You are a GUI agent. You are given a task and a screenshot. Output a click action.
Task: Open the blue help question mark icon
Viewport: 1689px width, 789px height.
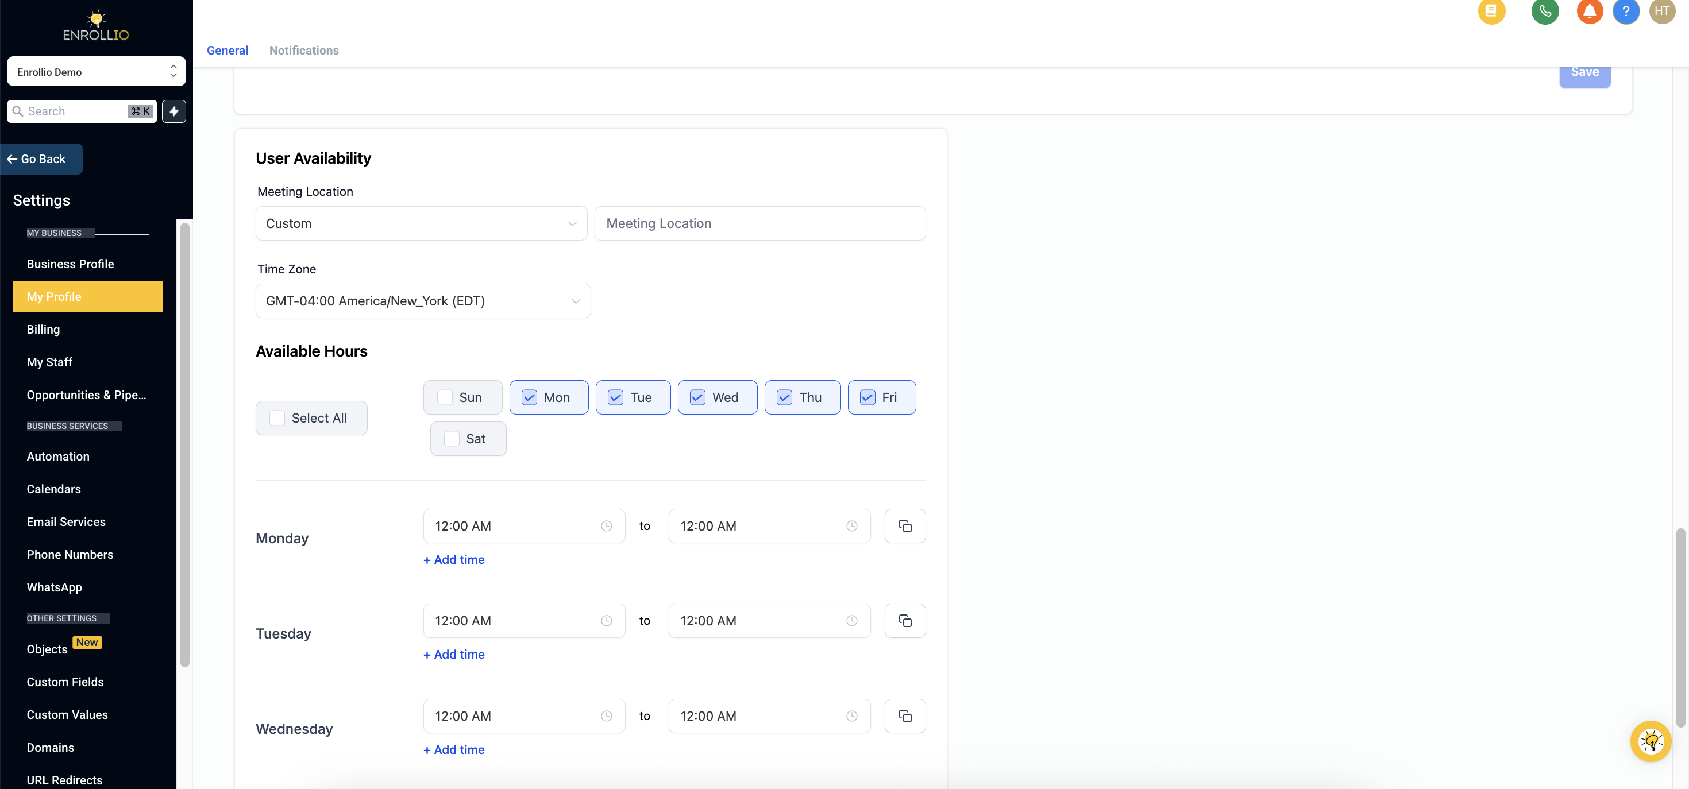click(1625, 10)
